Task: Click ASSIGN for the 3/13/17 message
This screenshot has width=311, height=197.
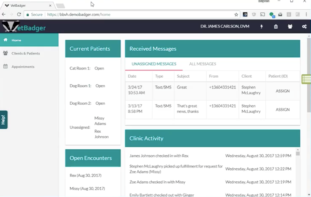Action: coord(282,110)
